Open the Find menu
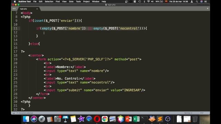The width and height of the screenshot is (221, 124). coord(58,1)
